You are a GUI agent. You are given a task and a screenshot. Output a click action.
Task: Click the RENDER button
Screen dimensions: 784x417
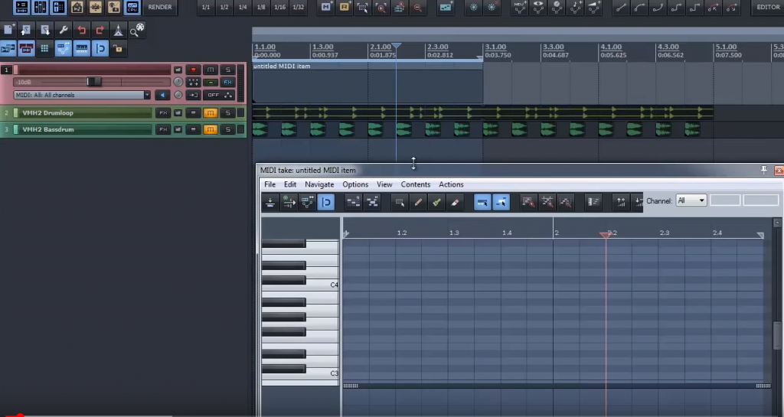coord(160,7)
